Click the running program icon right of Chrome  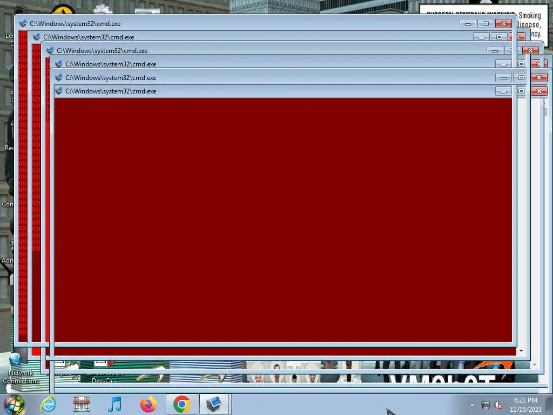[214, 404]
